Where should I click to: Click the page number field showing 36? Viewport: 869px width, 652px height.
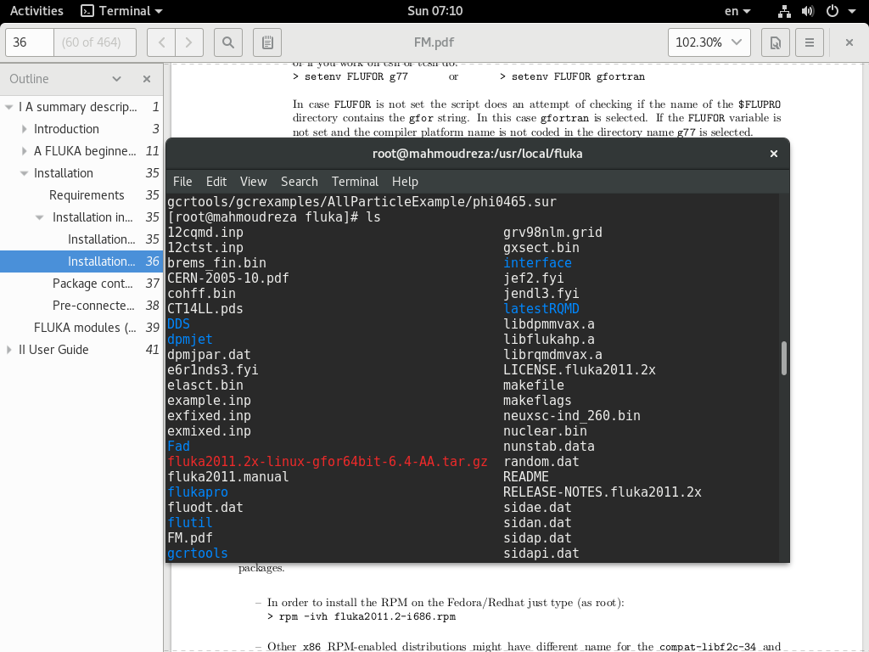pyautogui.click(x=30, y=42)
